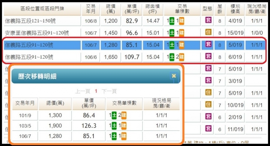This screenshot has height=146, width=270.
Task: Click popup 現況格局 column header
Action: pos(161,104)
